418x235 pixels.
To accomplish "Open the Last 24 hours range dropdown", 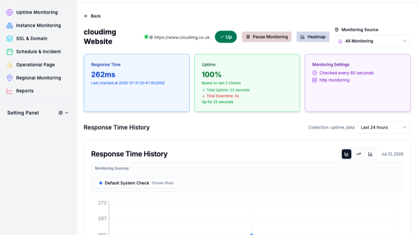I will pyautogui.click(x=384, y=127).
